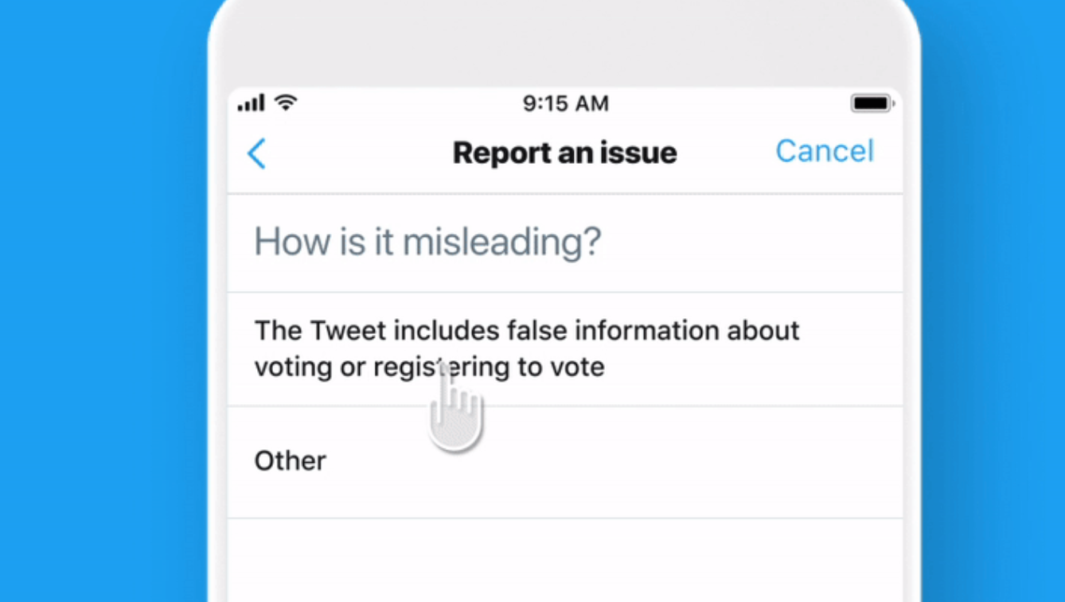Go back using the left chevron arrow
1065x602 pixels.
click(x=256, y=153)
